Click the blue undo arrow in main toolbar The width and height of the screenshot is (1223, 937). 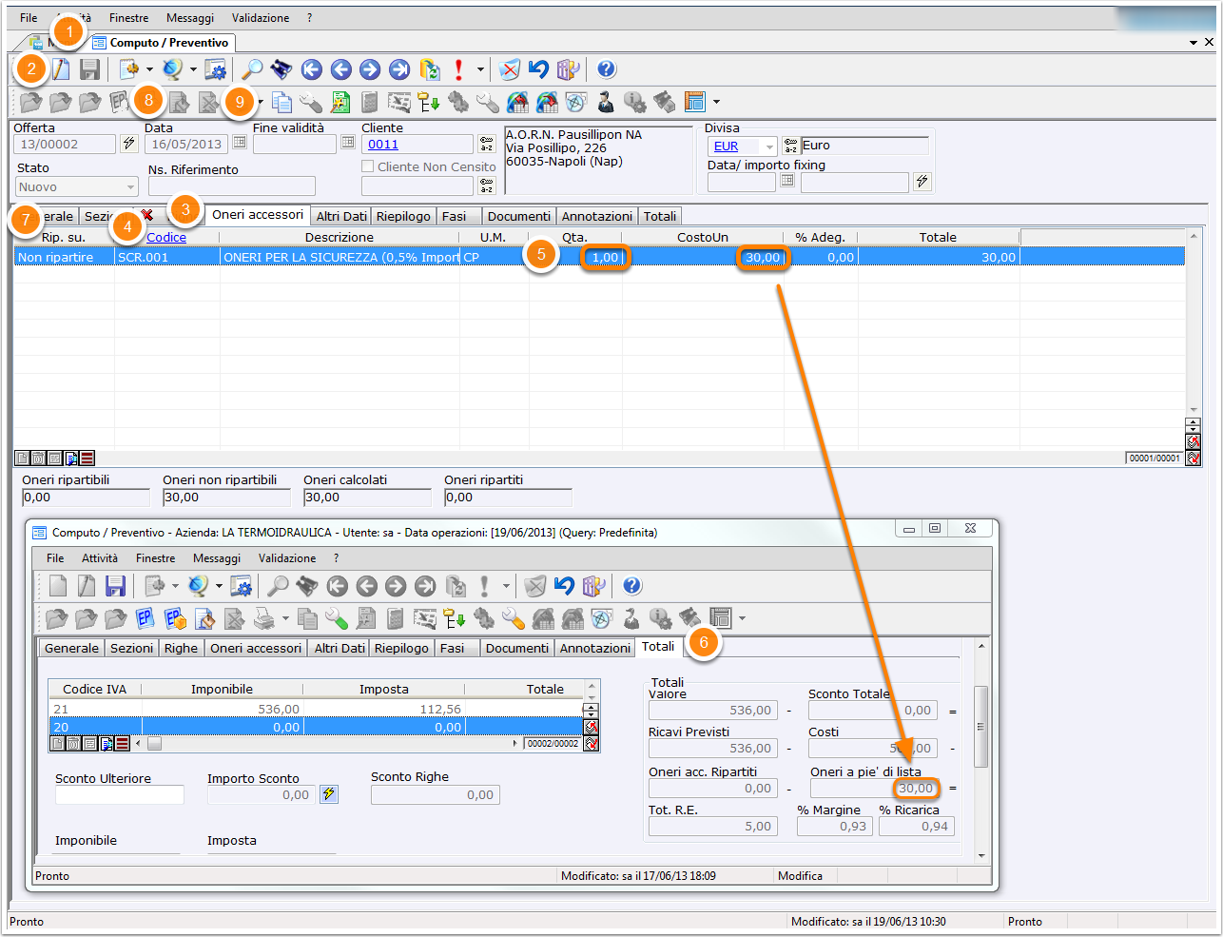(x=538, y=69)
